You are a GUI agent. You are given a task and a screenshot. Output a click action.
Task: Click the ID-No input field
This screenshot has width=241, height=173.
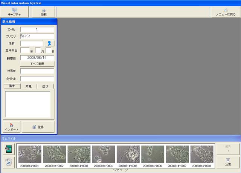click(x=37, y=29)
